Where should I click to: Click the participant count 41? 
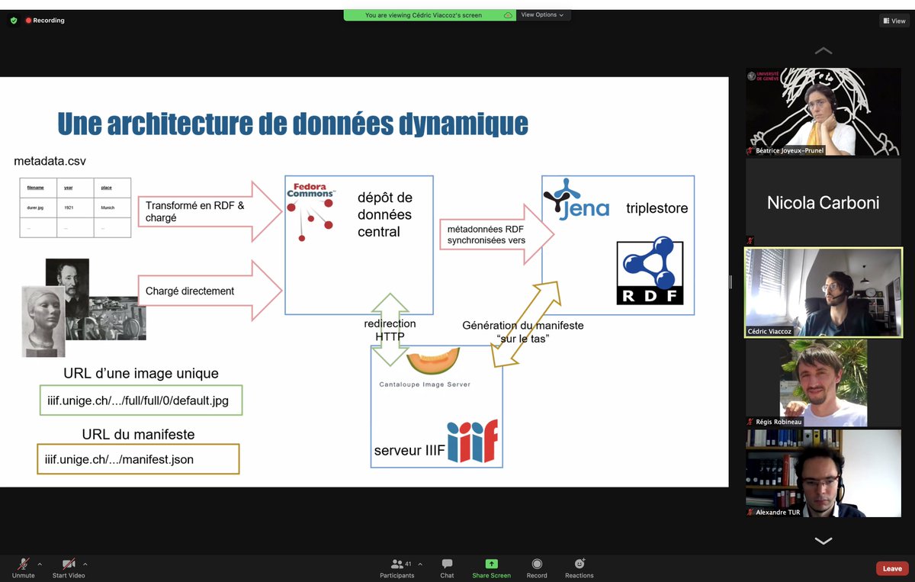point(408,563)
